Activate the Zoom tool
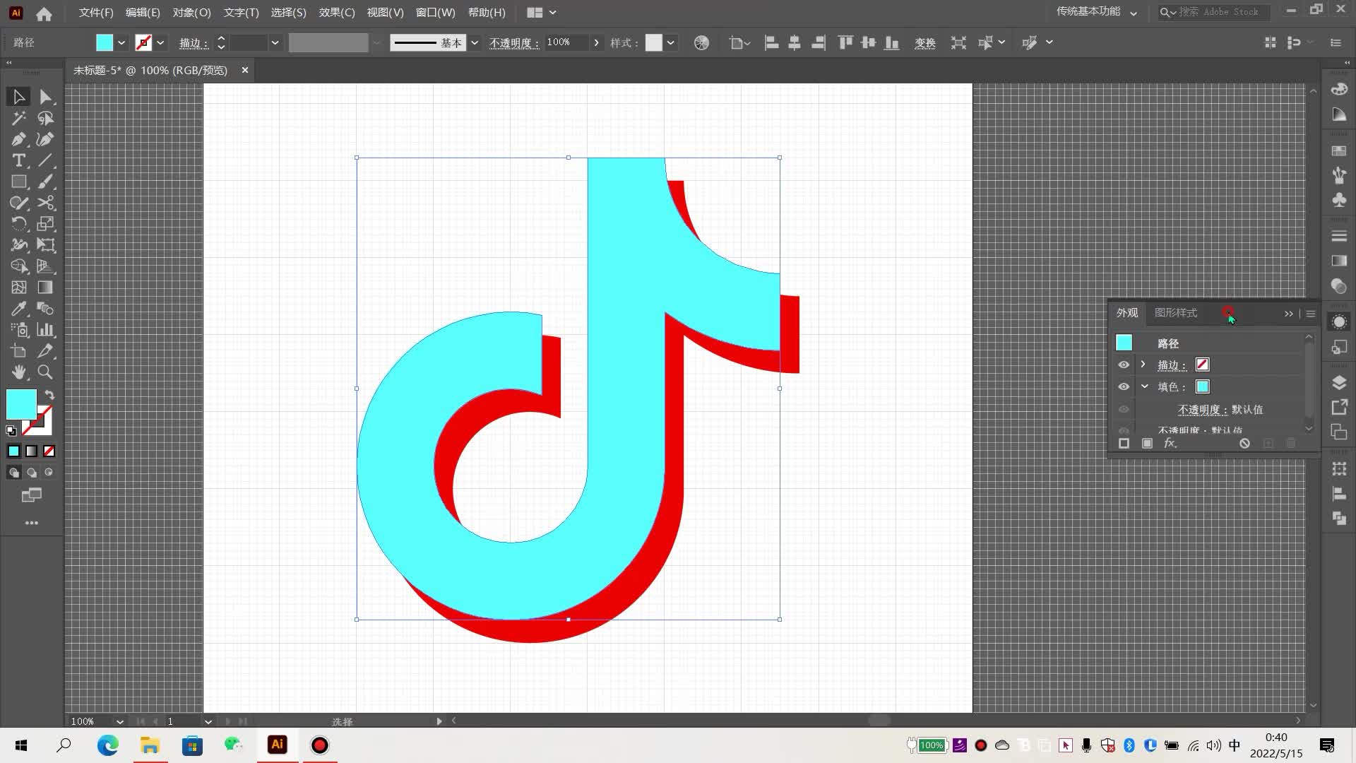The height and width of the screenshot is (763, 1356). (45, 372)
